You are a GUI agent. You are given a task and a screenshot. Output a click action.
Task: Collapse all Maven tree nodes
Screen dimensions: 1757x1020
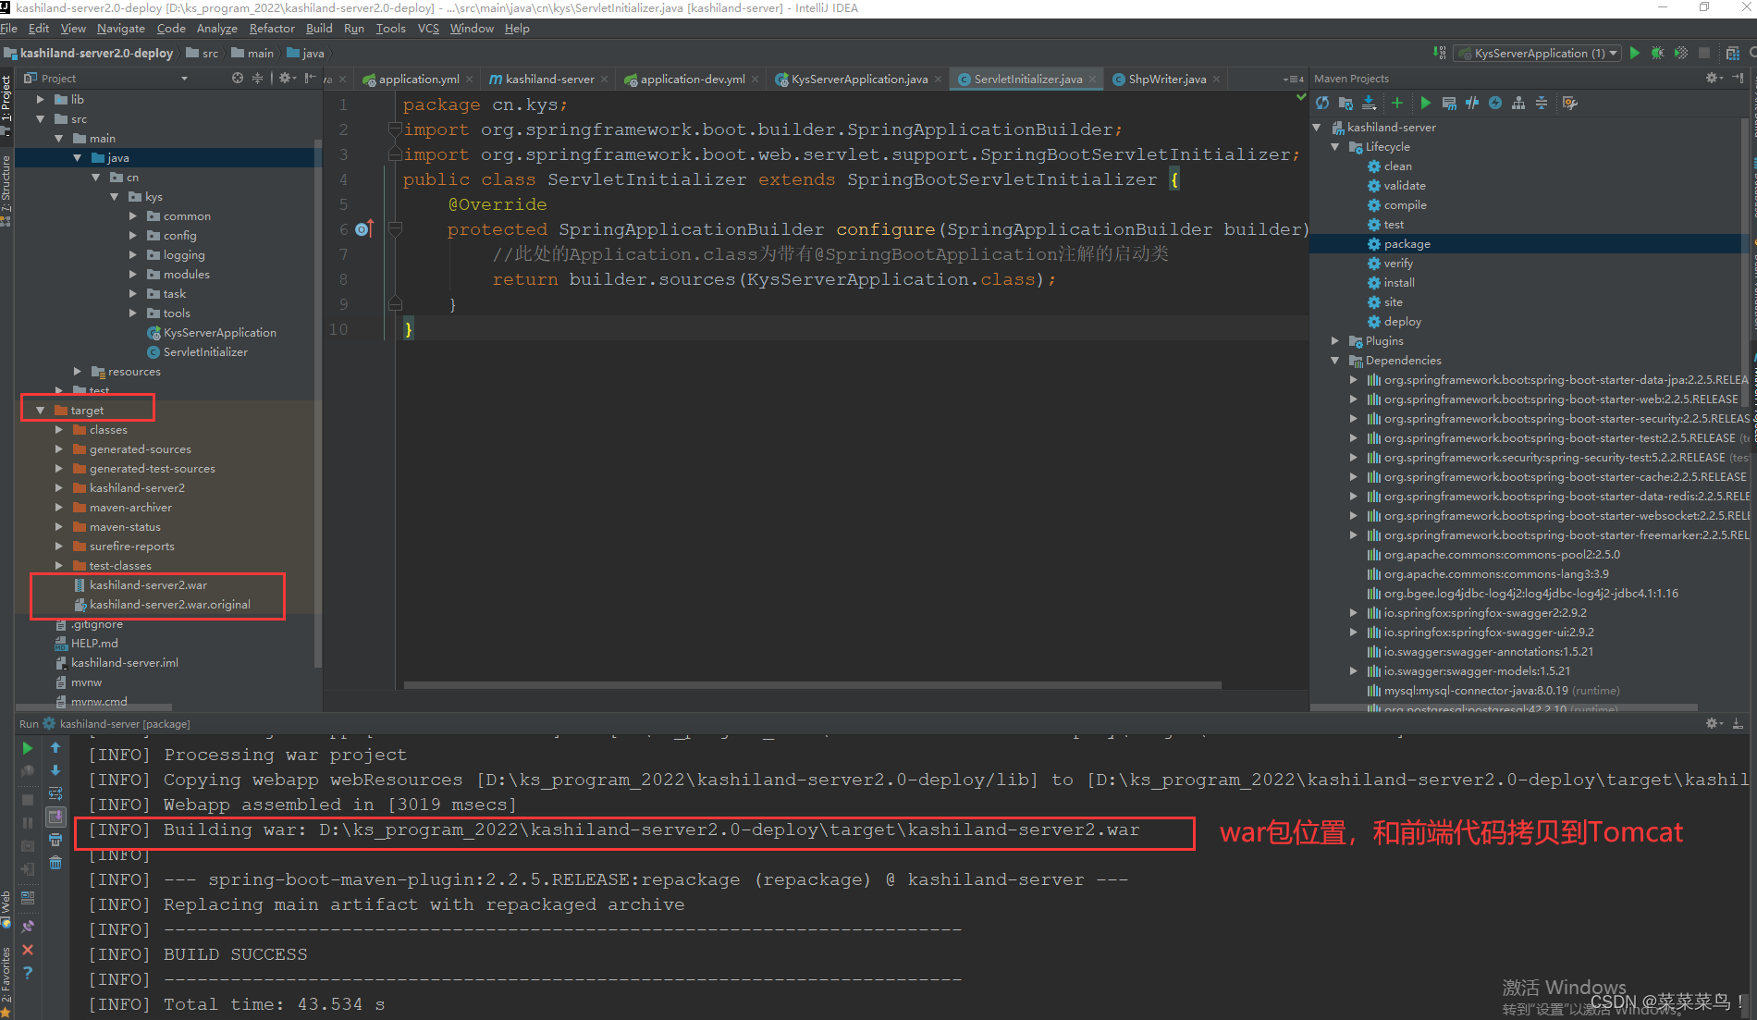click(1542, 103)
